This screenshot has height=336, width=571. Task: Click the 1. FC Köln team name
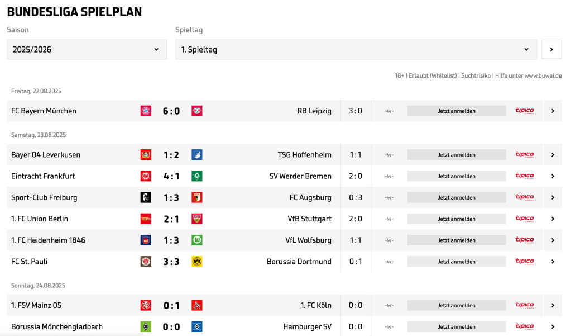pos(316,305)
